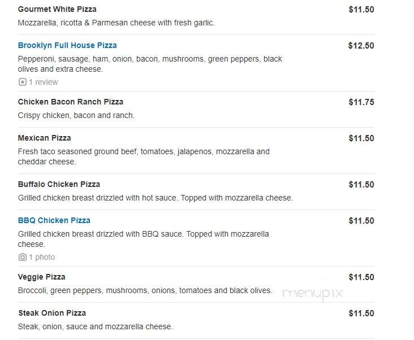
Task: Select the Steak Onion Pizza item name
Action: (x=52, y=313)
